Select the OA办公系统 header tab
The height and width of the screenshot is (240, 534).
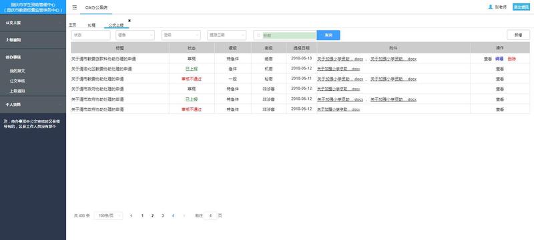point(96,7)
